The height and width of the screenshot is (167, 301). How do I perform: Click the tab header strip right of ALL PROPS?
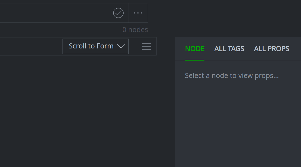pyautogui.click(x=295, y=49)
